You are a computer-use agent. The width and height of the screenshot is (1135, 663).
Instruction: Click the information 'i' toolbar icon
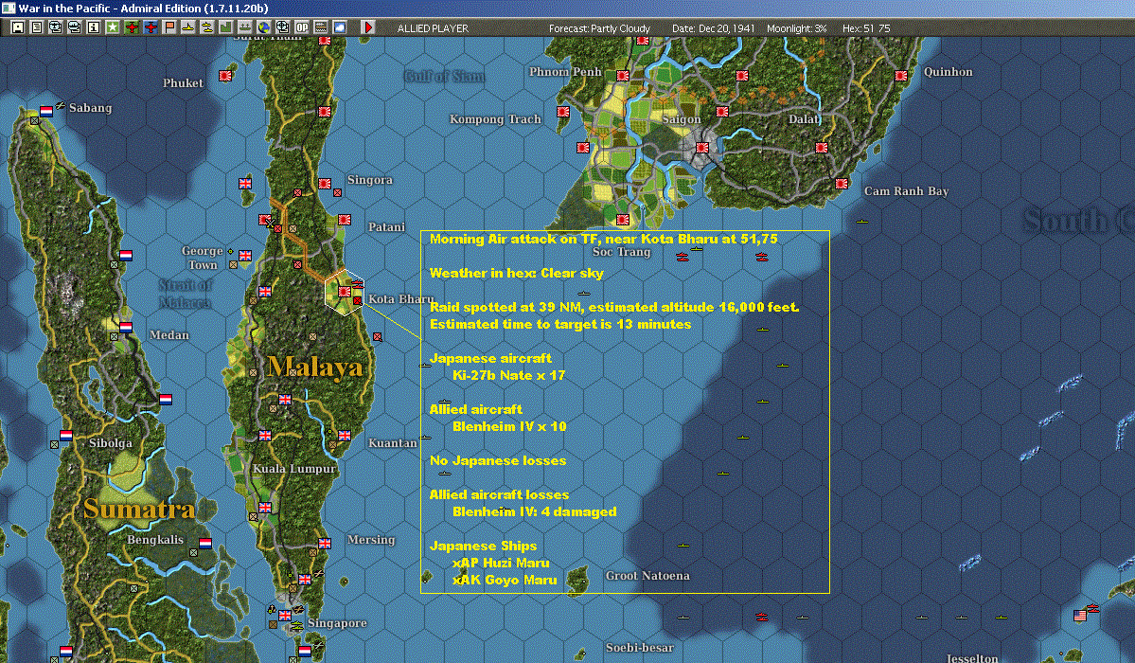(x=94, y=27)
